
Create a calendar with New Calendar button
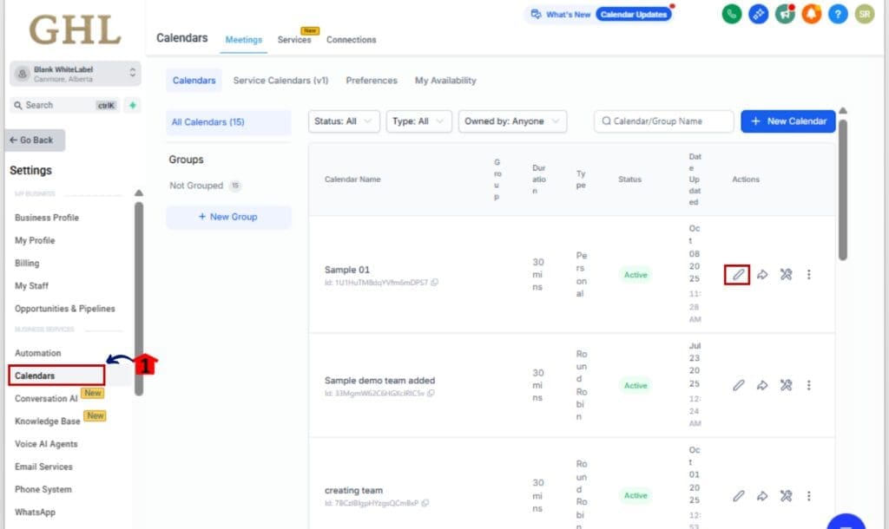(787, 121)
